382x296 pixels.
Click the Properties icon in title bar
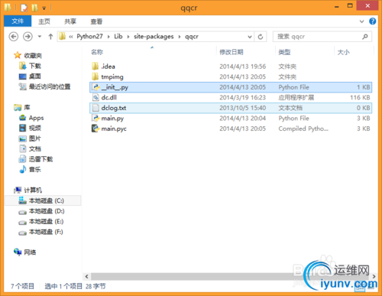24,8
